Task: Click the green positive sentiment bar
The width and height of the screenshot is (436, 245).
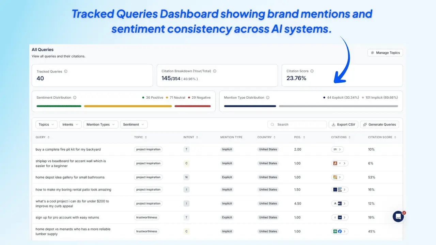Action: click(x=59, y=106)
